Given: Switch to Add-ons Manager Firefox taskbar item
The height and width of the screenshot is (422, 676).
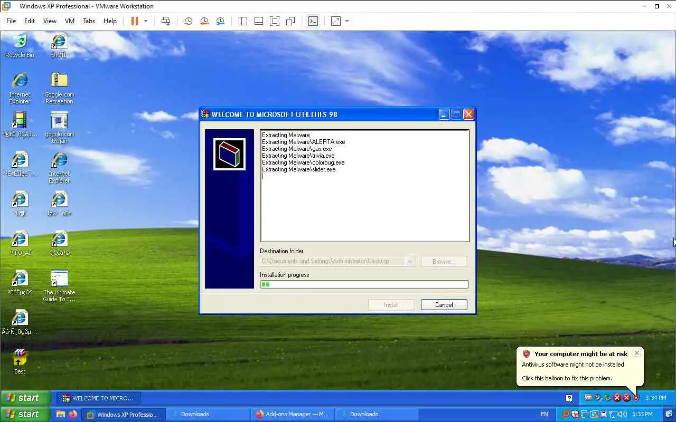Looking at the screenshot, I should coord(293,414).
